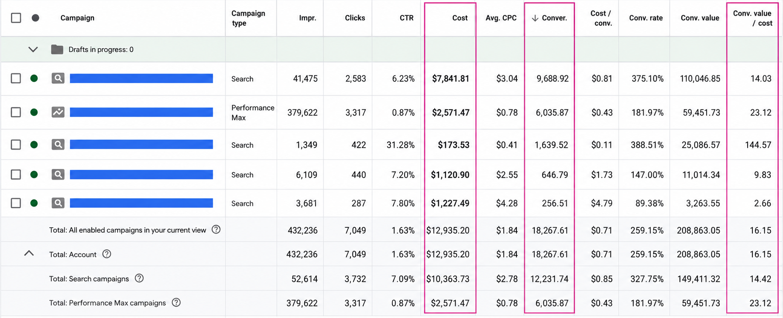Viewport: 783px width, 318px height.
Task: Open help icon beside Total: Account
Action: point(106,254)
